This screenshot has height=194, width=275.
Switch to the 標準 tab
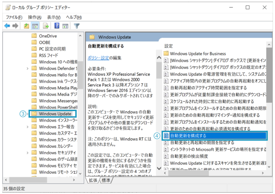pos(106,180)
